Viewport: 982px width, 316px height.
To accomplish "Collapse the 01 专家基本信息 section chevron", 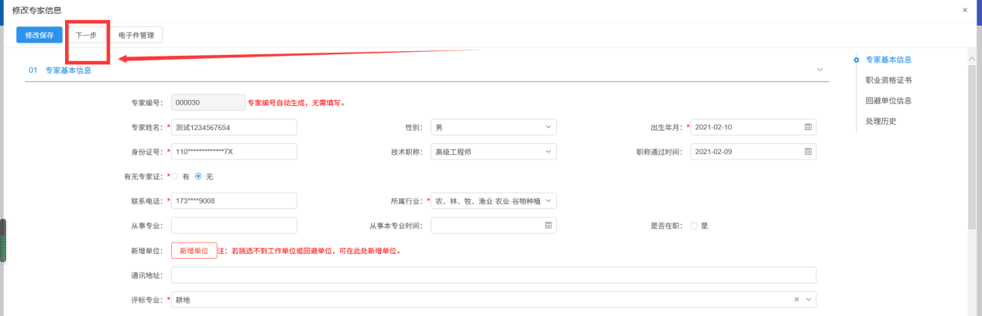I will (820, 70).
